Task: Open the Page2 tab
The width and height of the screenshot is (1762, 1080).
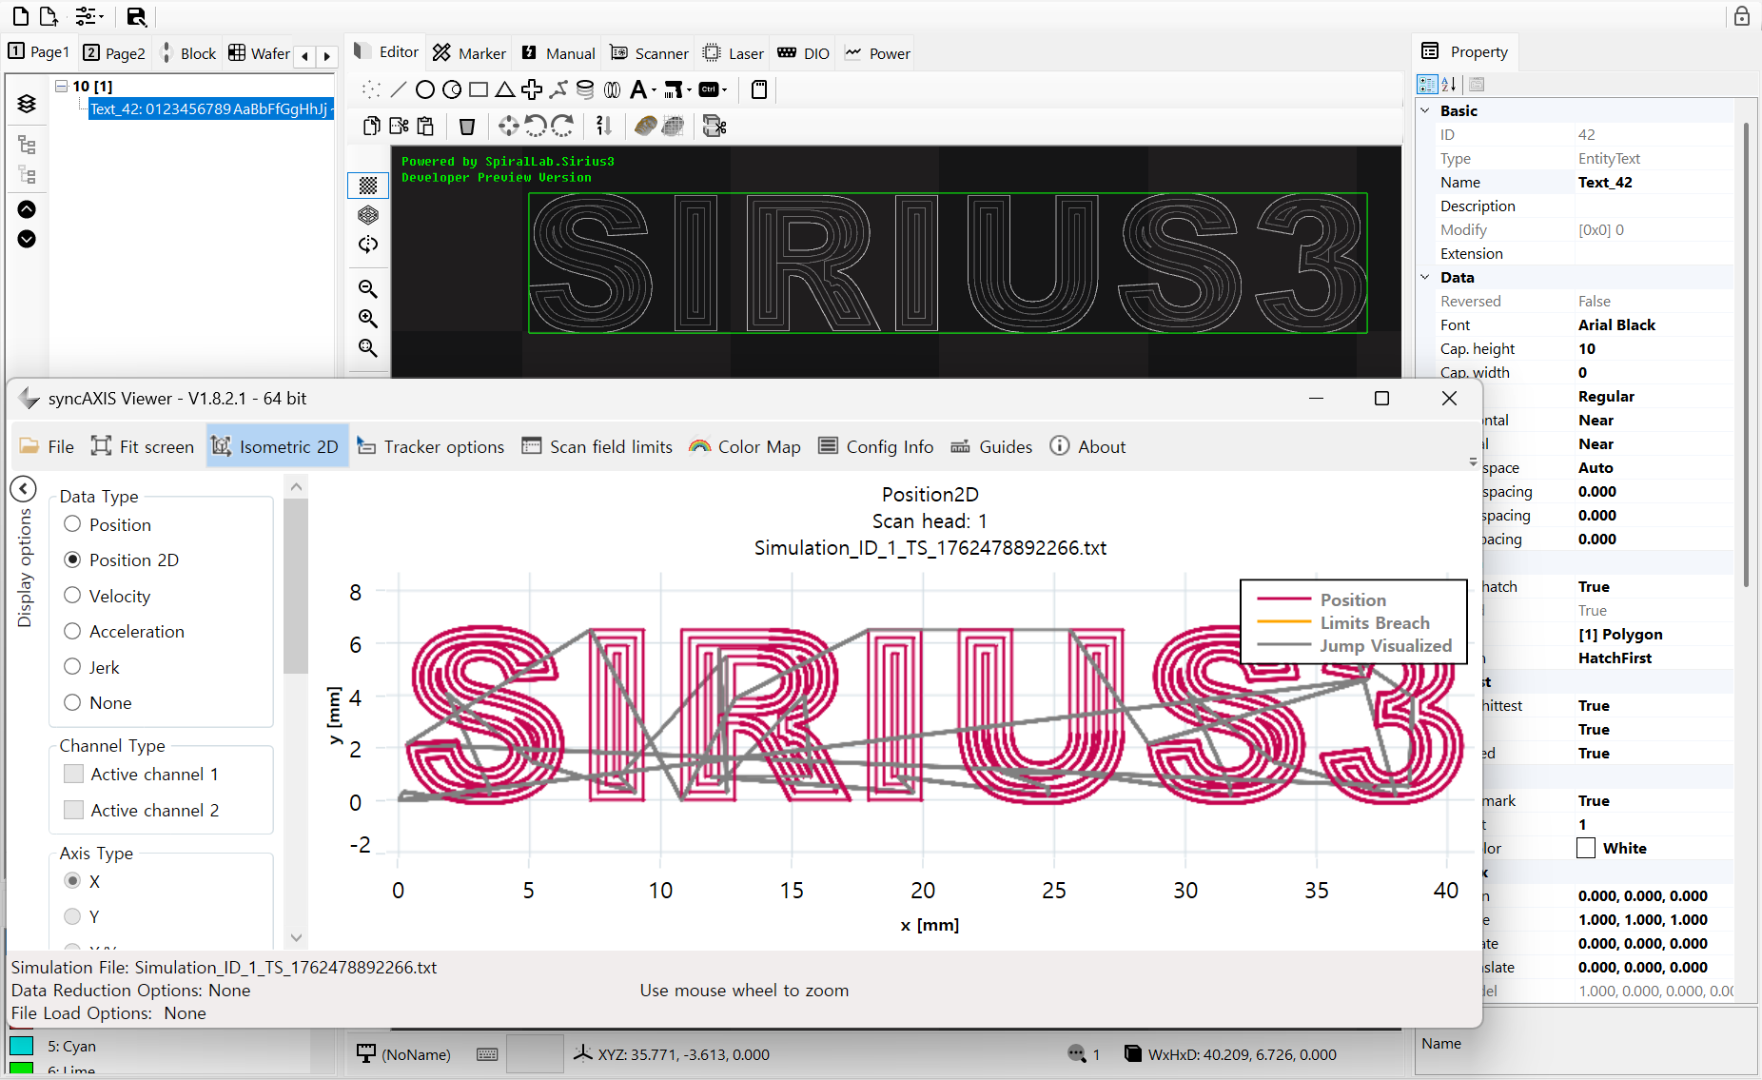Action: pos(114,53)
